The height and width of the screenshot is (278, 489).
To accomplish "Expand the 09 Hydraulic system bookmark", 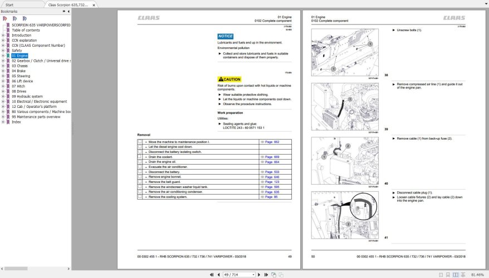I will [x=3, y=97].
